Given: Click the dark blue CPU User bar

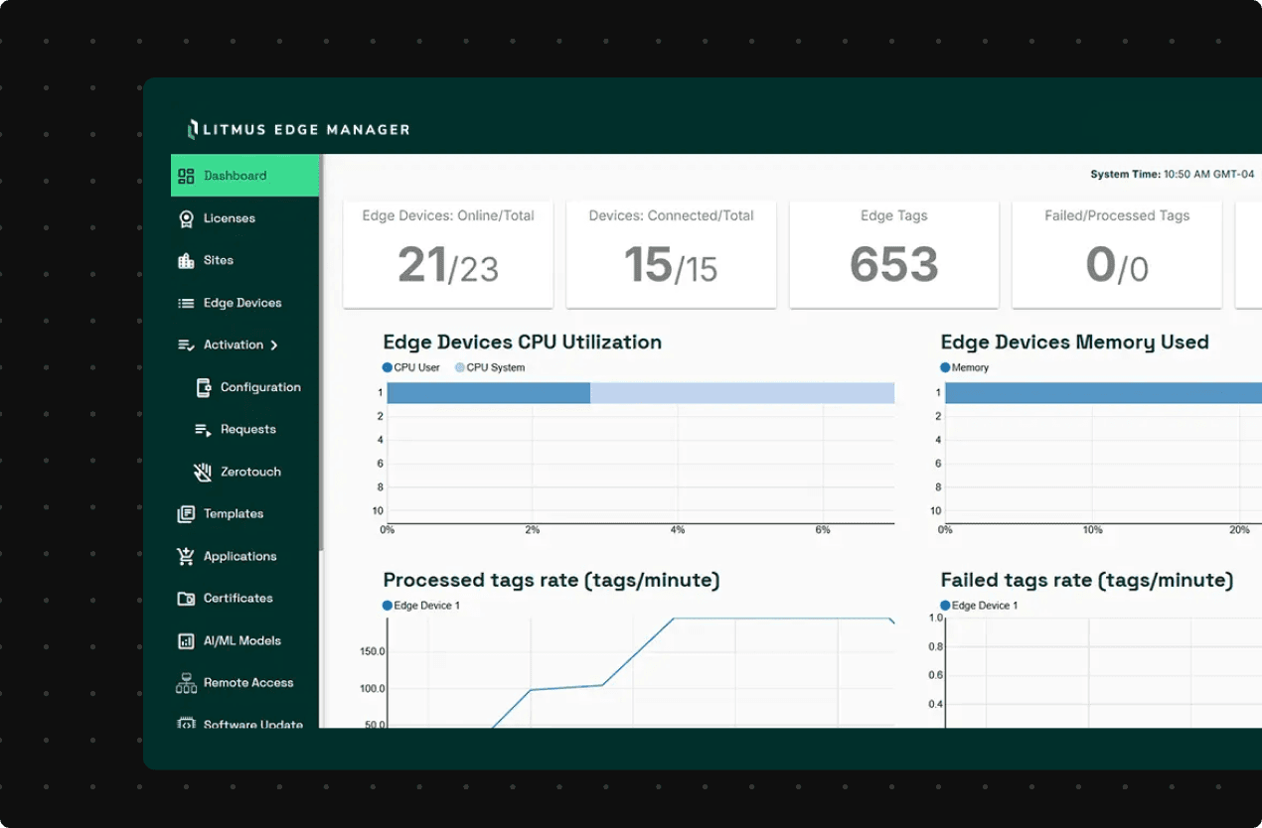Looking at the screenshot, I should click(x=488, y=393).
